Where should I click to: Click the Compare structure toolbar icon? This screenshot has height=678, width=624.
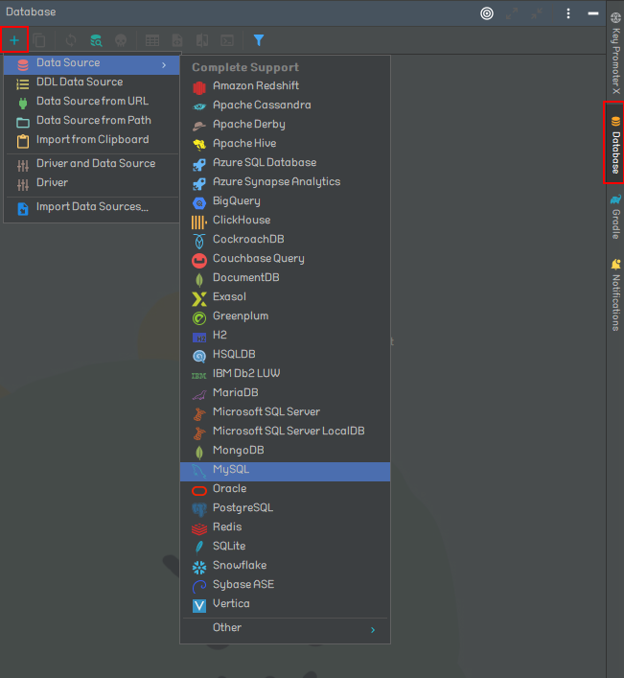click(202, 40)
